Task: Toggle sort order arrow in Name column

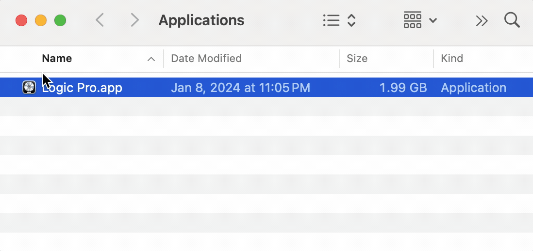Action: pos(151,59)
